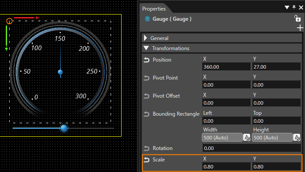Click the Scale X field
The height and width of the screenshot is (172, 305).
point(226,167)
